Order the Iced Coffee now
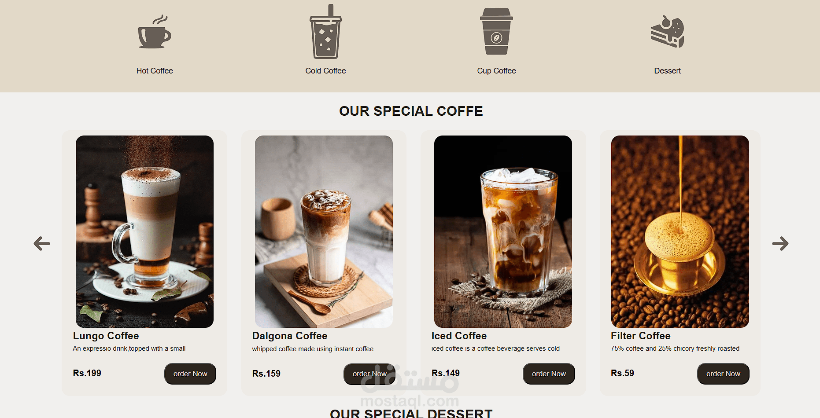Viewport: 820px width, 418px height. pos(549,374)
